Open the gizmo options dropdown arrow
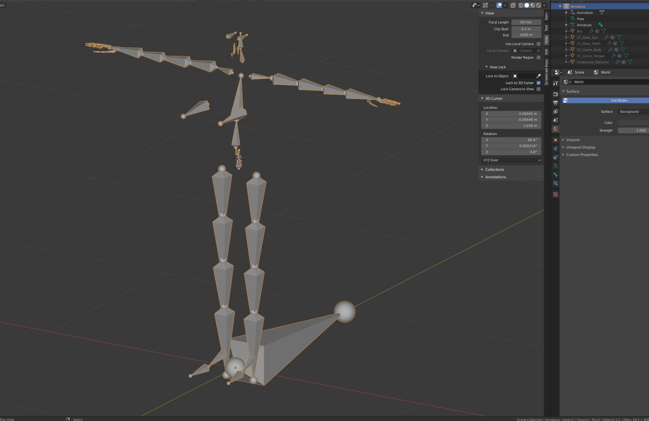The image size is (649, 421). point(491,5)
